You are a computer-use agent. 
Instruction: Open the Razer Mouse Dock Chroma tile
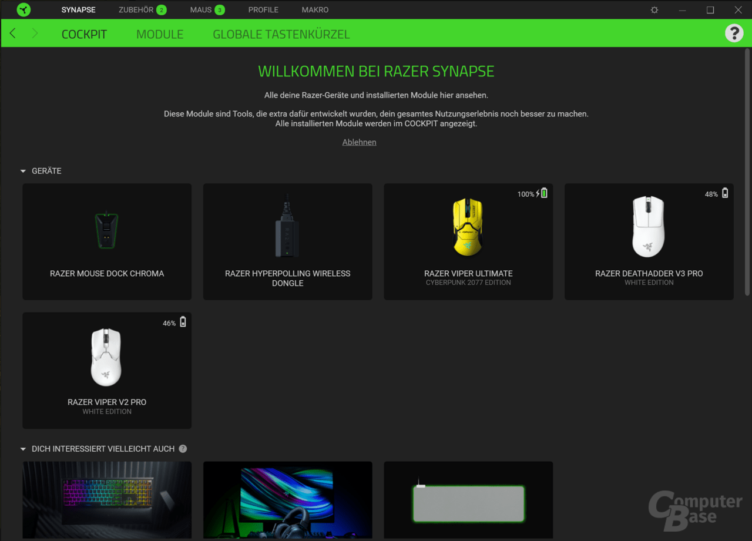[x=106, y=241]
